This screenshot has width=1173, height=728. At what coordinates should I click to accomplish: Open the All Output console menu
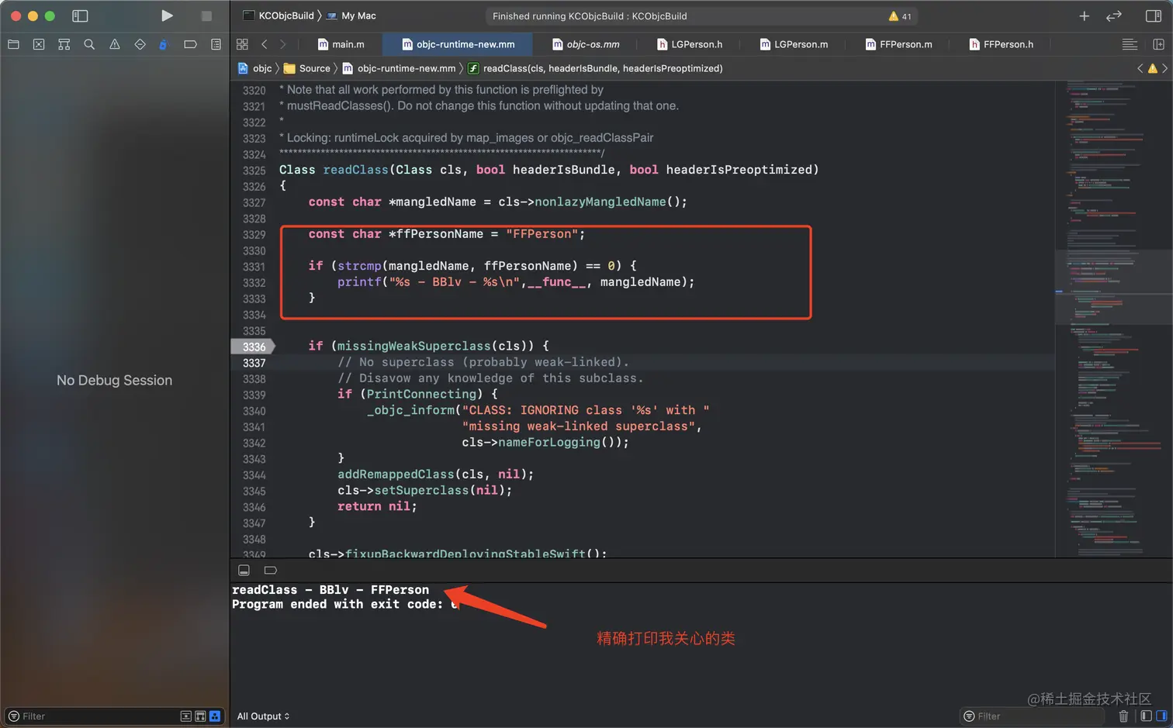click(263, 716)
